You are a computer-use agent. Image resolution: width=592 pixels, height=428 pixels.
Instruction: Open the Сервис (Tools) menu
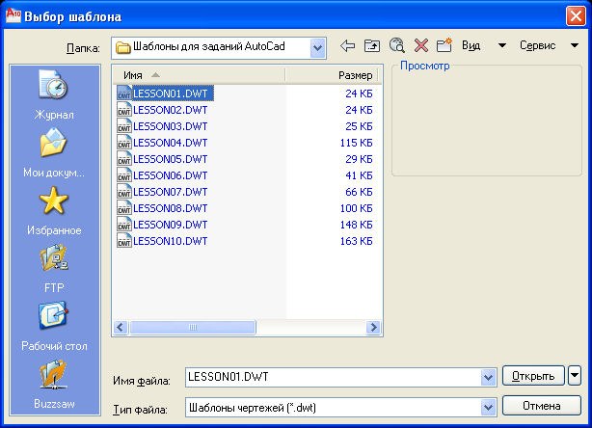coord(537,45)
